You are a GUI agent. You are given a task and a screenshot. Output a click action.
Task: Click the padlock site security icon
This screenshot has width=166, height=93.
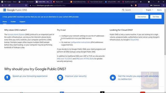click(30, 5)
